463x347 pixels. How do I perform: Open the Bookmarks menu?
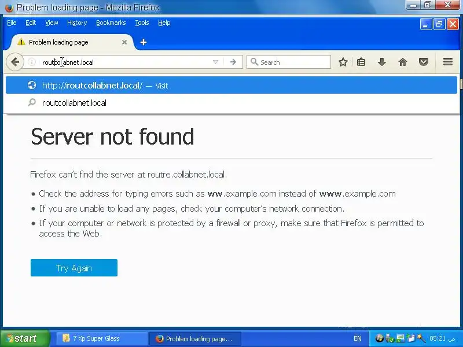coord(111,23)
